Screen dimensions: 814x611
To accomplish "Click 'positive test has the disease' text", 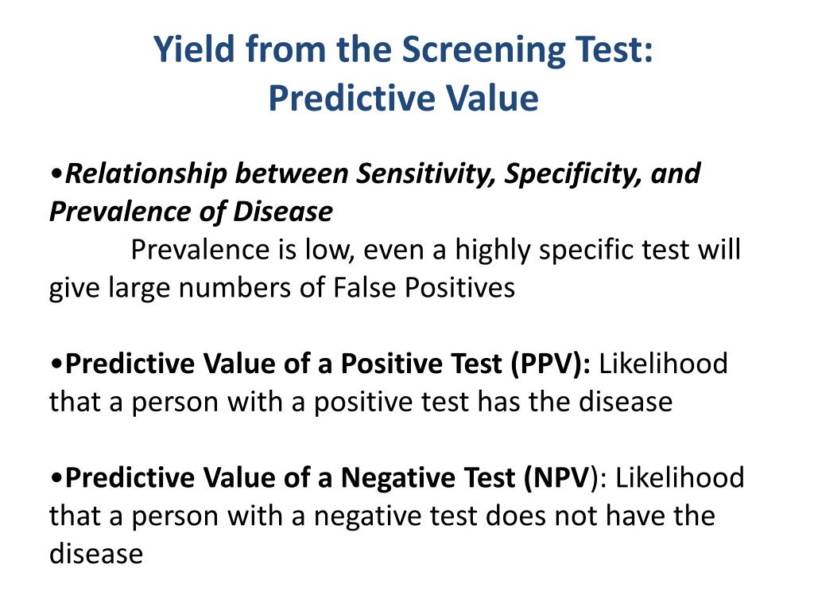I will pos(493,402).
